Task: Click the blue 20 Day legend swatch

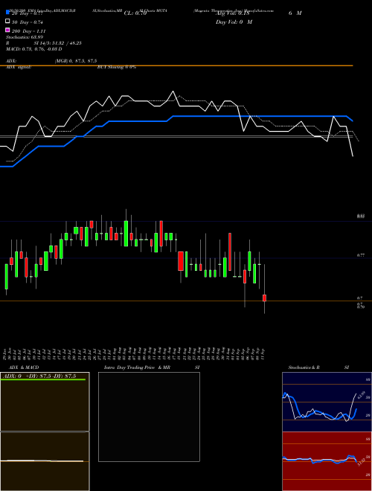Action: (x=8, y=12)
